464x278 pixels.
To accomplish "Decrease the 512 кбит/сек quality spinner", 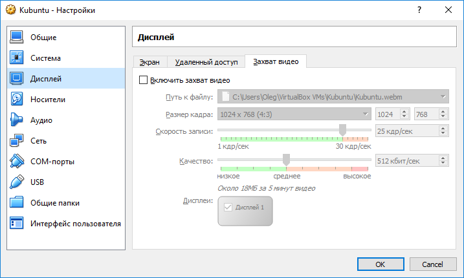I will click(x=443, y=164).
